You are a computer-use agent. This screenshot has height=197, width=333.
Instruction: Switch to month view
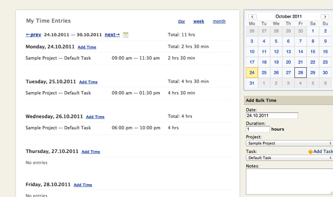click(219, 22)
